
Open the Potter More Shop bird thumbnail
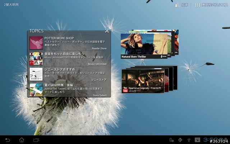click(x=36, y=43)
